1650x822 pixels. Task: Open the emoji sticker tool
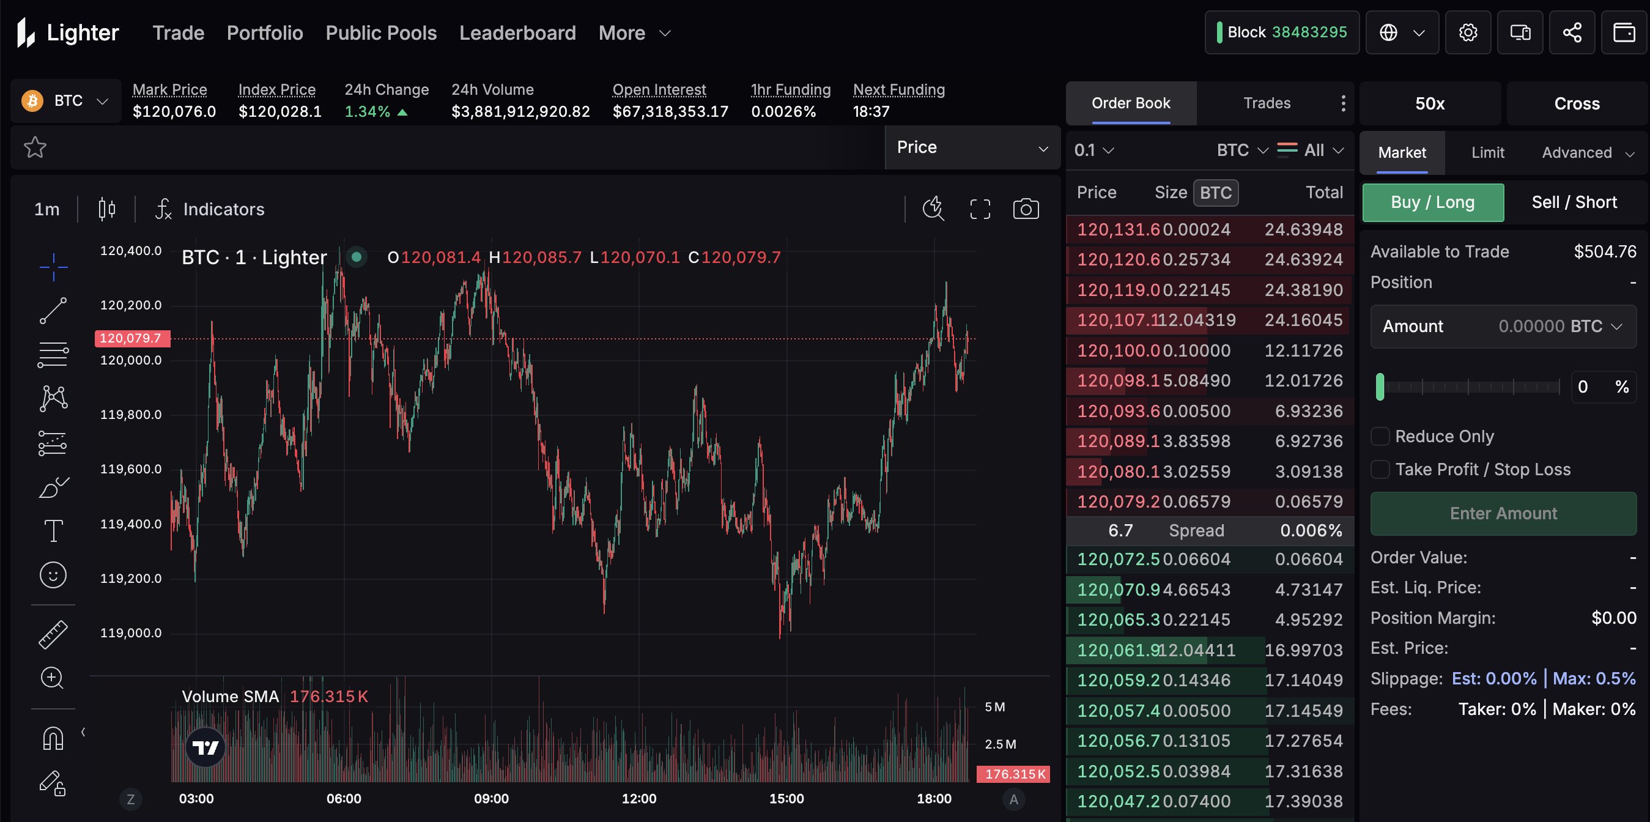coord(53,575)
